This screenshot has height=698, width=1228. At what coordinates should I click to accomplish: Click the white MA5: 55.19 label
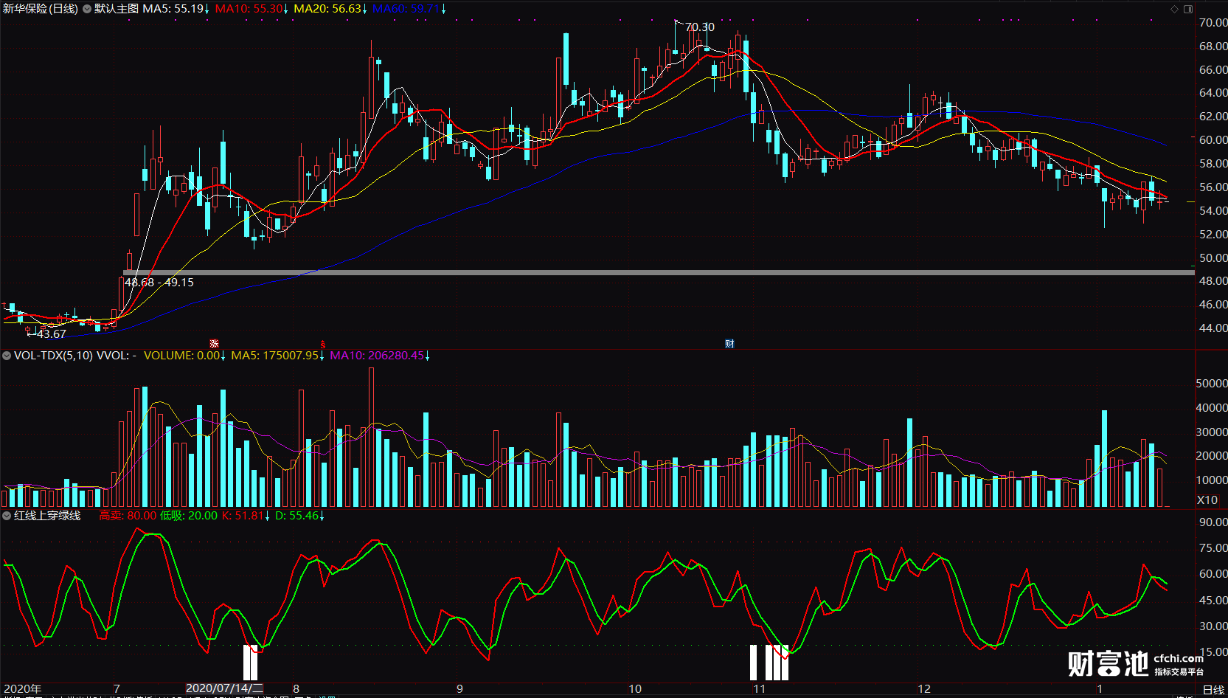point(174,9)
